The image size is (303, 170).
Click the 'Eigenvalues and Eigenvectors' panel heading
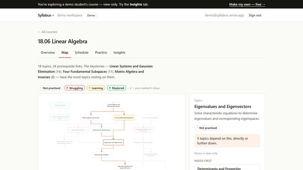(x=223, y=107)
